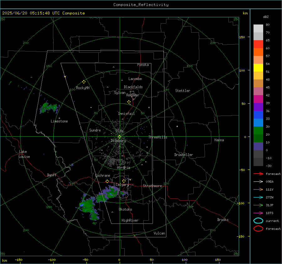Click the Limestone label

[x=59, y=121]
